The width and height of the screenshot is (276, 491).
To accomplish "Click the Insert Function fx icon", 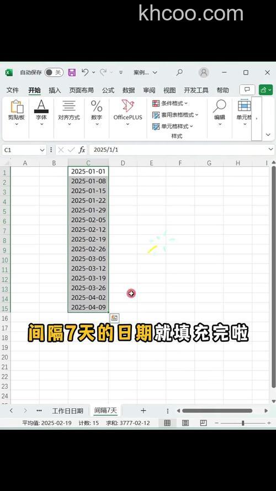I will tap(82, 150).
